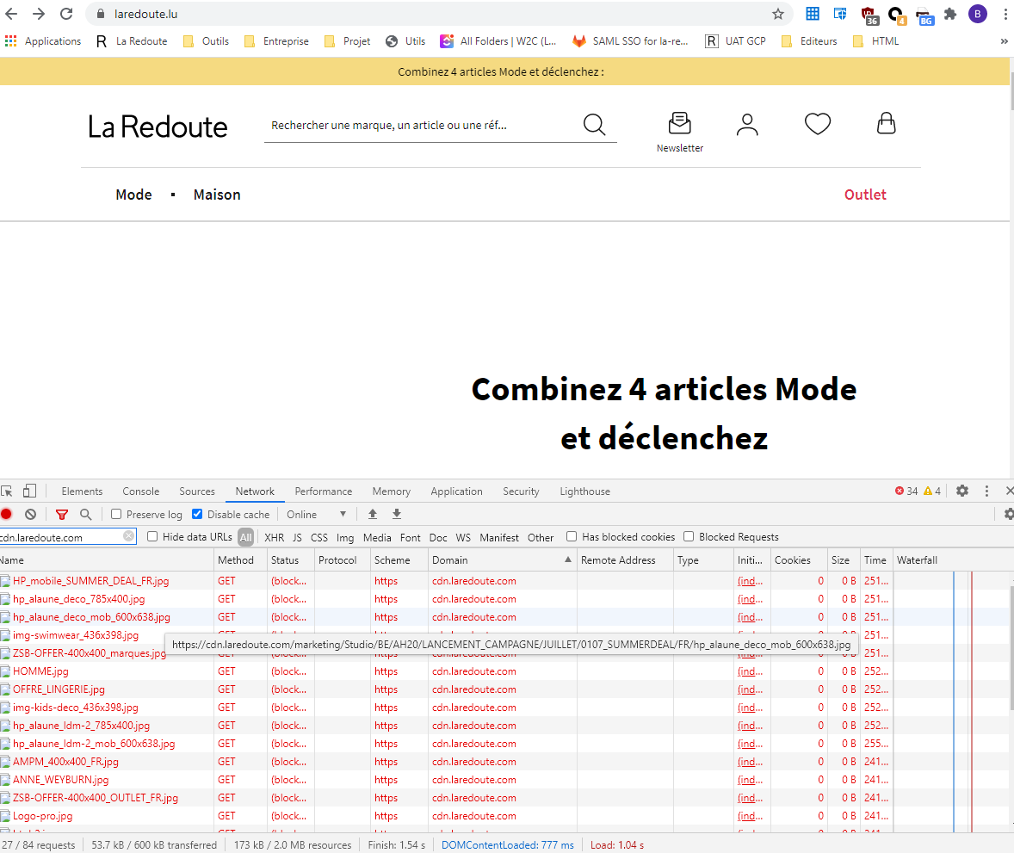Viewport: 1014px width, 853px height.
Task: Open the Editeurs bookmark folder
Action: (x=810, y=40)
